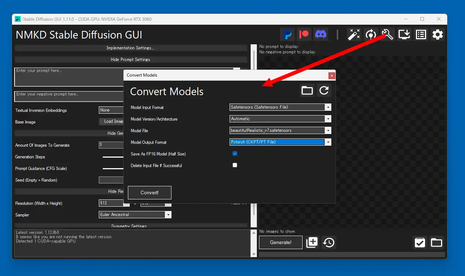Open models folder in Convert Models dialog

click(307, 90)
